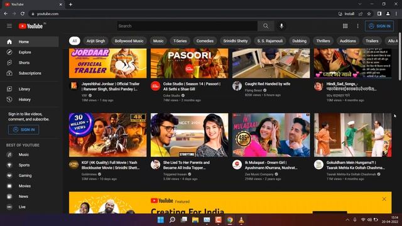This screenshot has width=402, height=226.
Task: Open Coke Studio channel avatar
Action: (x=155, y=86)
